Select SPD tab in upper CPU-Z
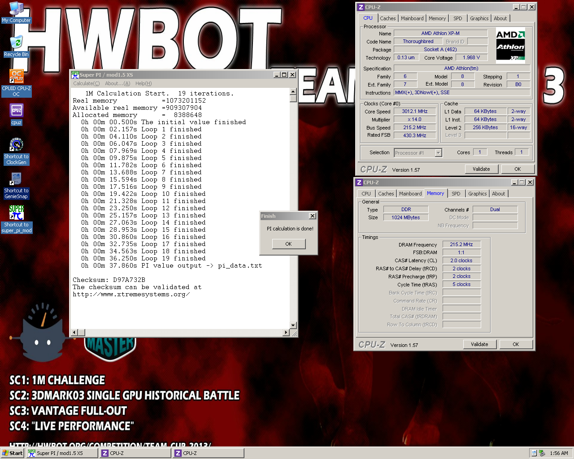Viewport: 574px width, 459px height. pyautogui.click(x=457, y=18)
